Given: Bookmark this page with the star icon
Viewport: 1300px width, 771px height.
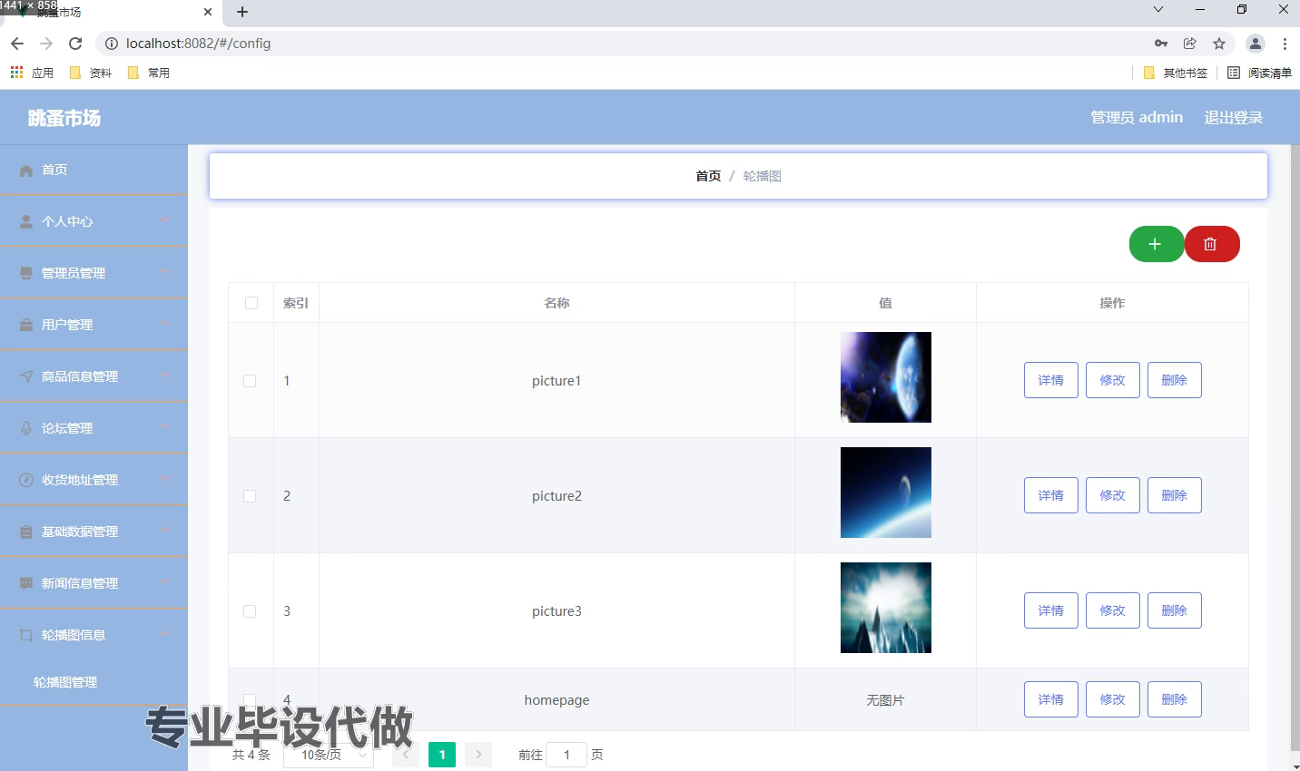Looking at the screenshot, I should click(1219, 44).
